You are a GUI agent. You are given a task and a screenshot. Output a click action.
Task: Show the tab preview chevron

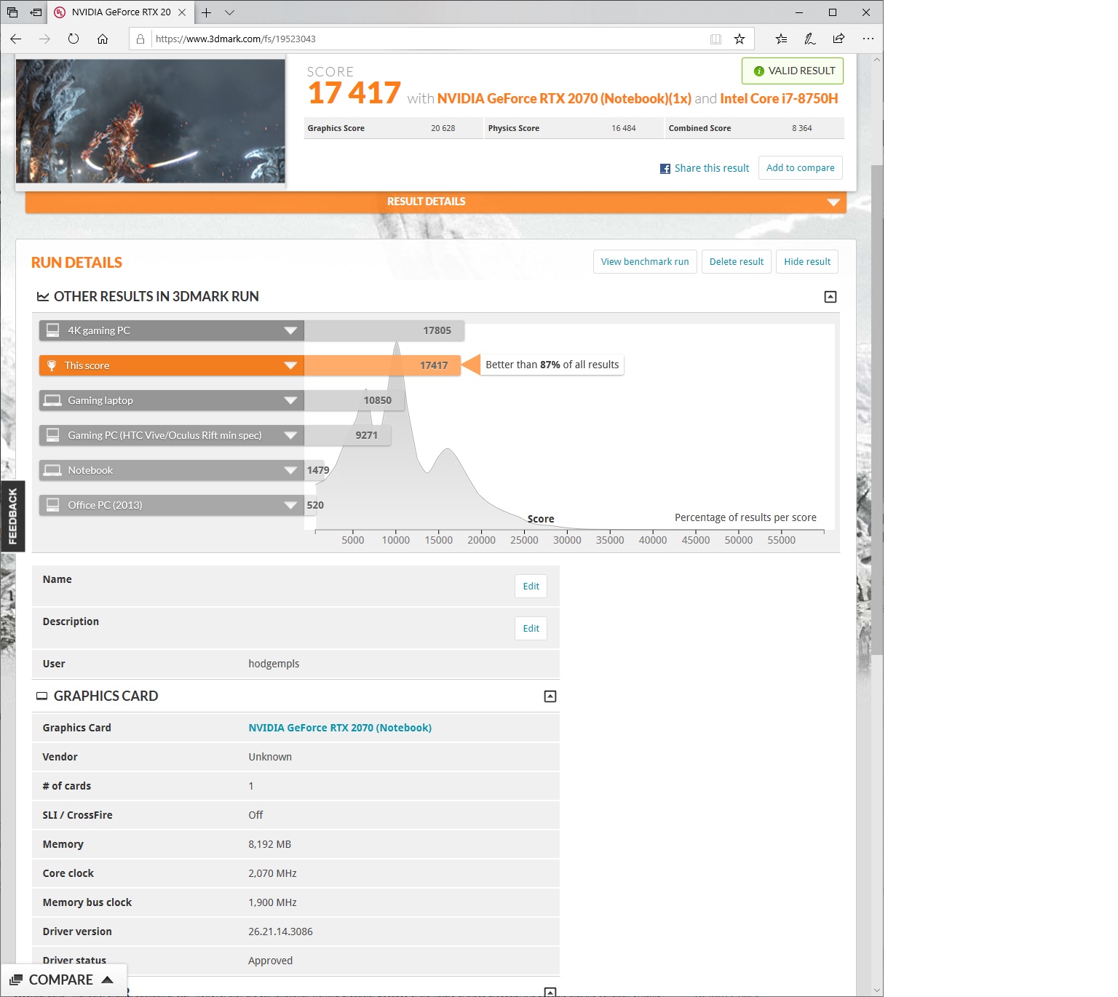(x=229, y=12)
